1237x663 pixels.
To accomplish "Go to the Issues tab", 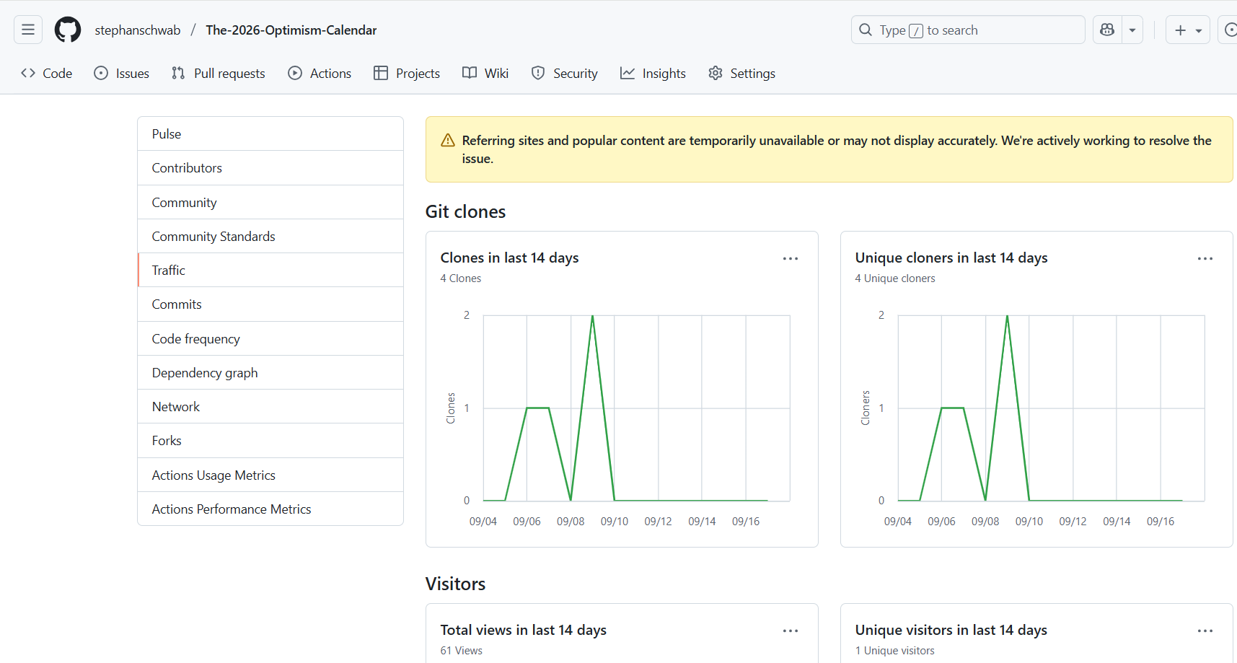I will coord(122,73).
